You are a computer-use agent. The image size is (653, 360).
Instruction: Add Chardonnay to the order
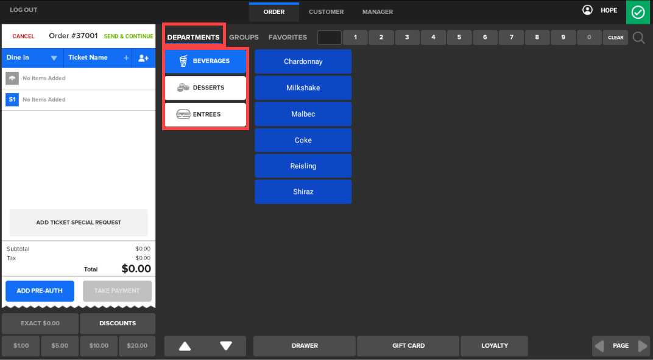(303, 62)
